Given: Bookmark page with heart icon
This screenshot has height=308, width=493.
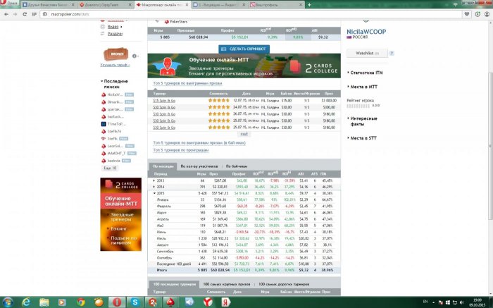Looking at the screenshot, I should (x=467, y=14).
